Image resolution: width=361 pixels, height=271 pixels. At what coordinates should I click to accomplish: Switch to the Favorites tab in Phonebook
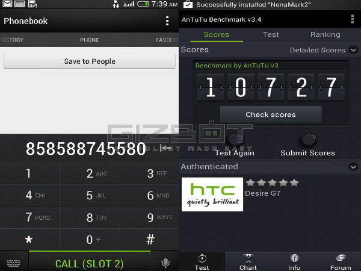point(167,40)
